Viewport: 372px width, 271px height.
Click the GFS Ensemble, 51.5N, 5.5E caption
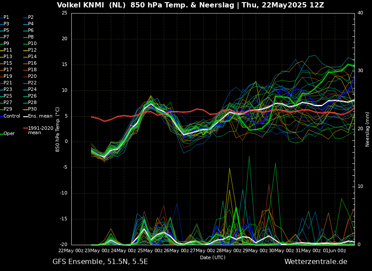[x=100, y=262]
